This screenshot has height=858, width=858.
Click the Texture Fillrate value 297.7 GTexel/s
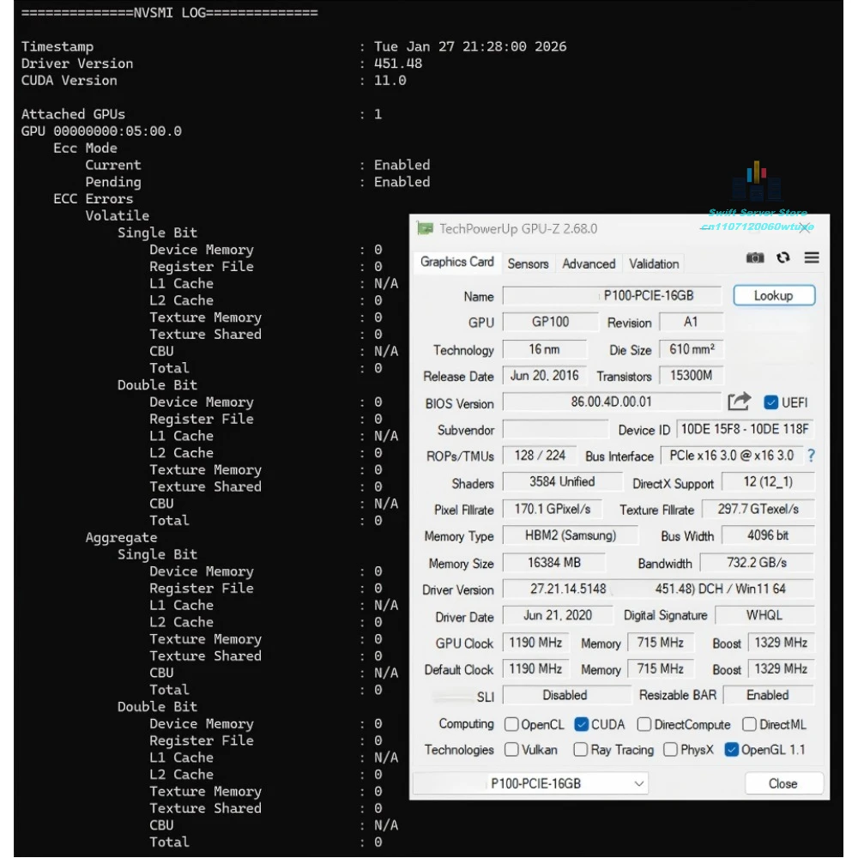point(758,509)
